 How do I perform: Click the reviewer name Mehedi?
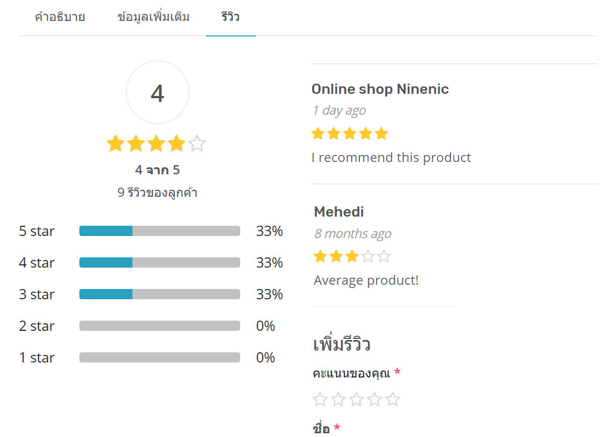click(339, 212)
